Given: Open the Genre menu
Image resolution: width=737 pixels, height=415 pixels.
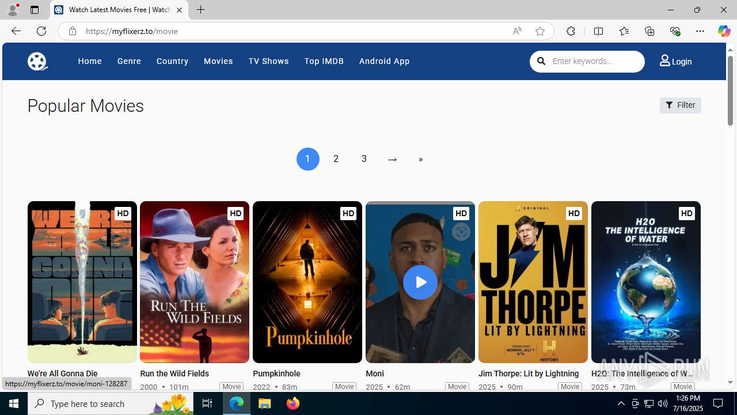Looking at the screenshot, I should tap(129, 61).
